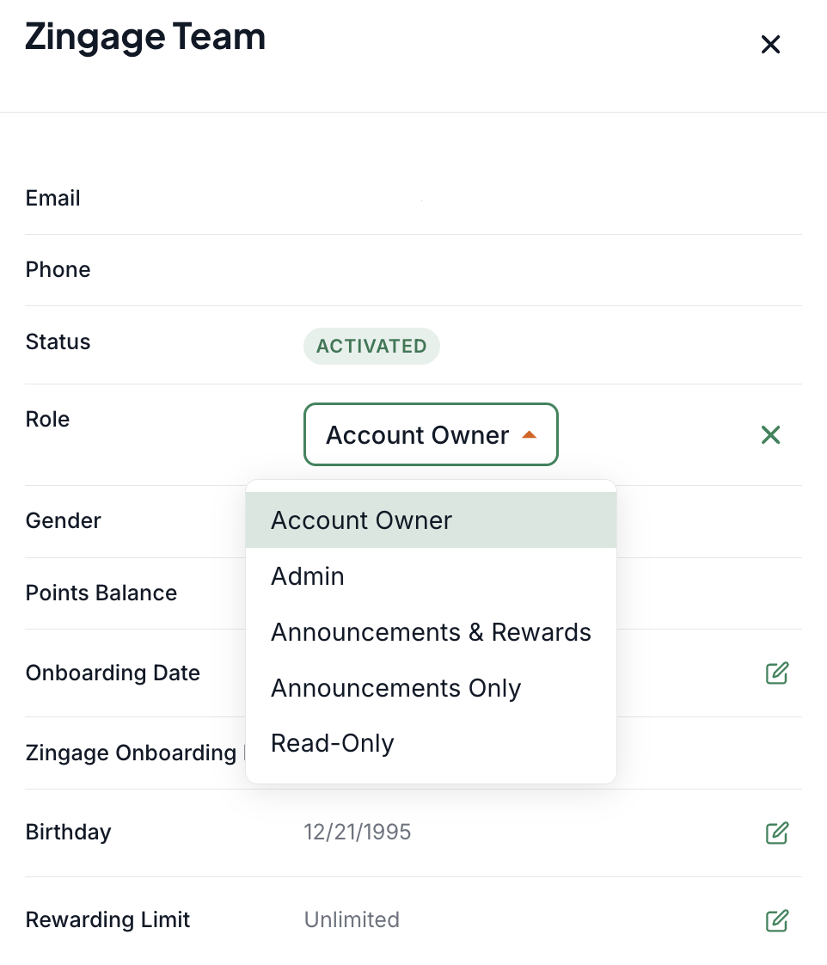Select Account Owner from the list
This screenshot has width=827, height=965.
click(x=431, y=520)
